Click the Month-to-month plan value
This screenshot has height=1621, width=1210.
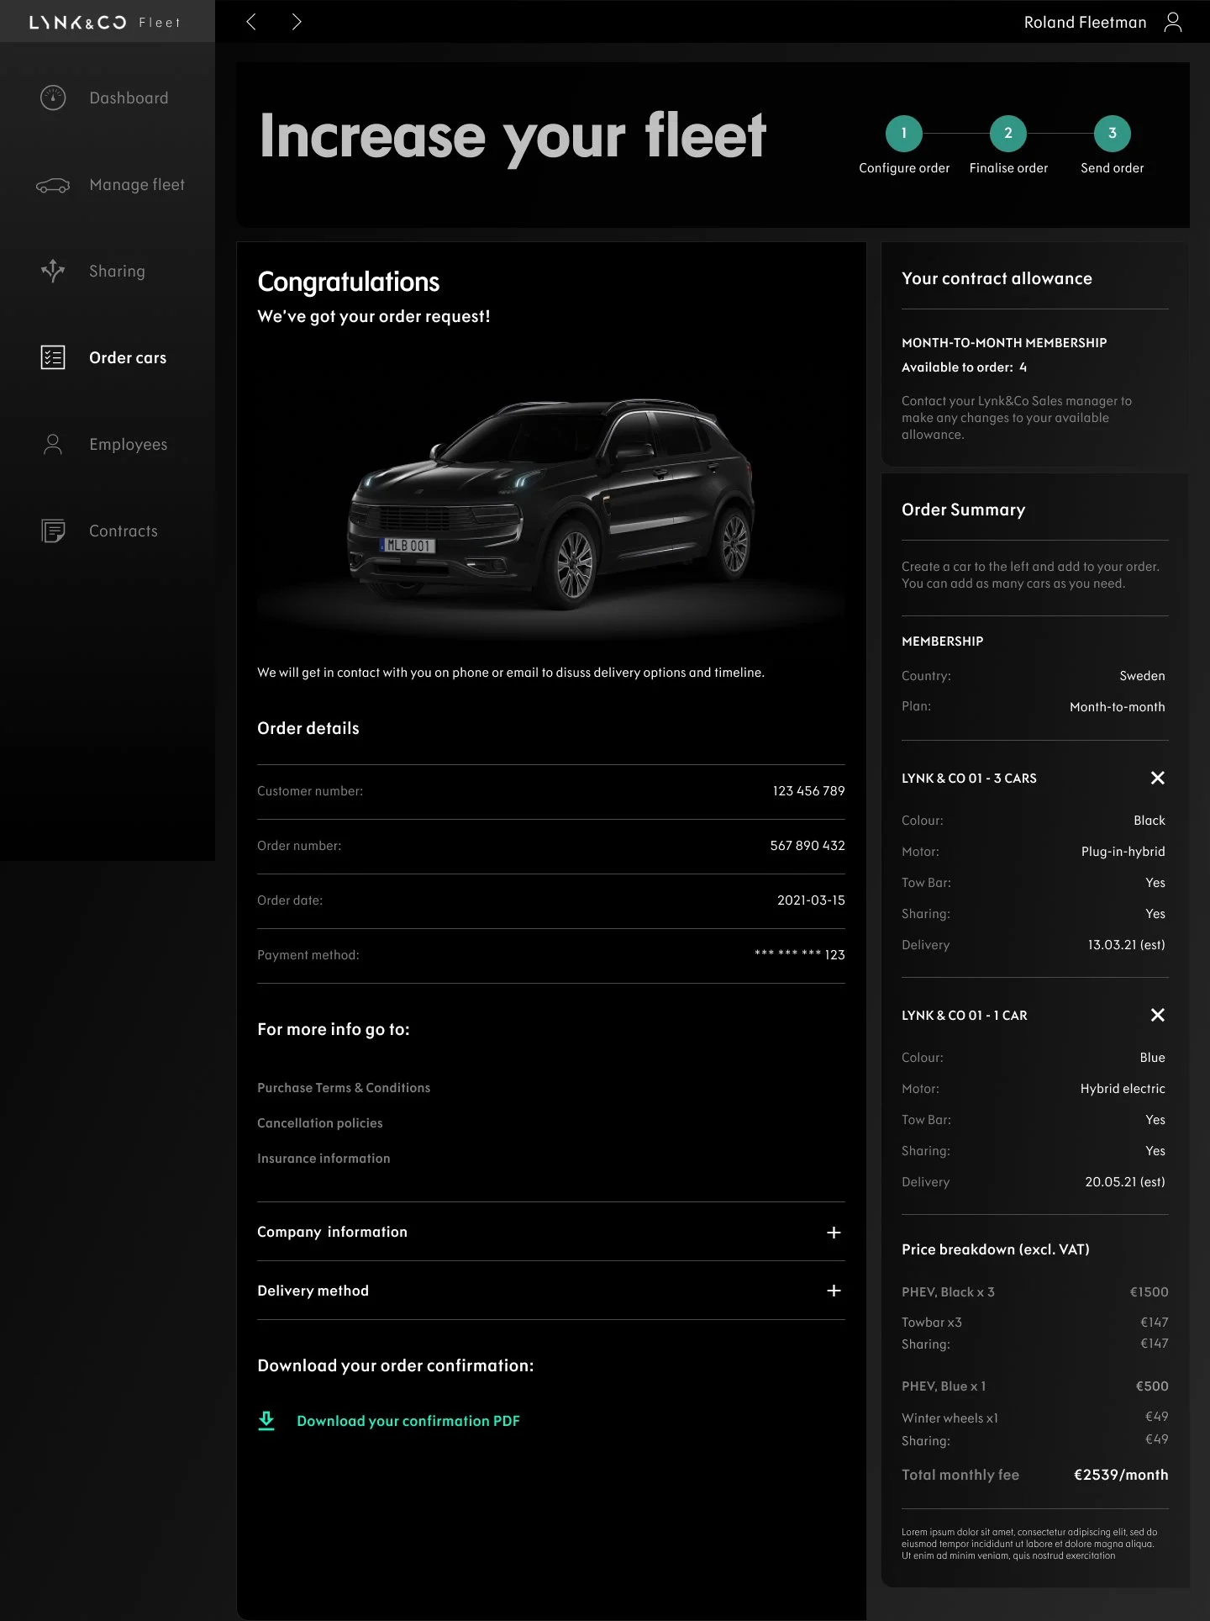(x=1117, y=707)
